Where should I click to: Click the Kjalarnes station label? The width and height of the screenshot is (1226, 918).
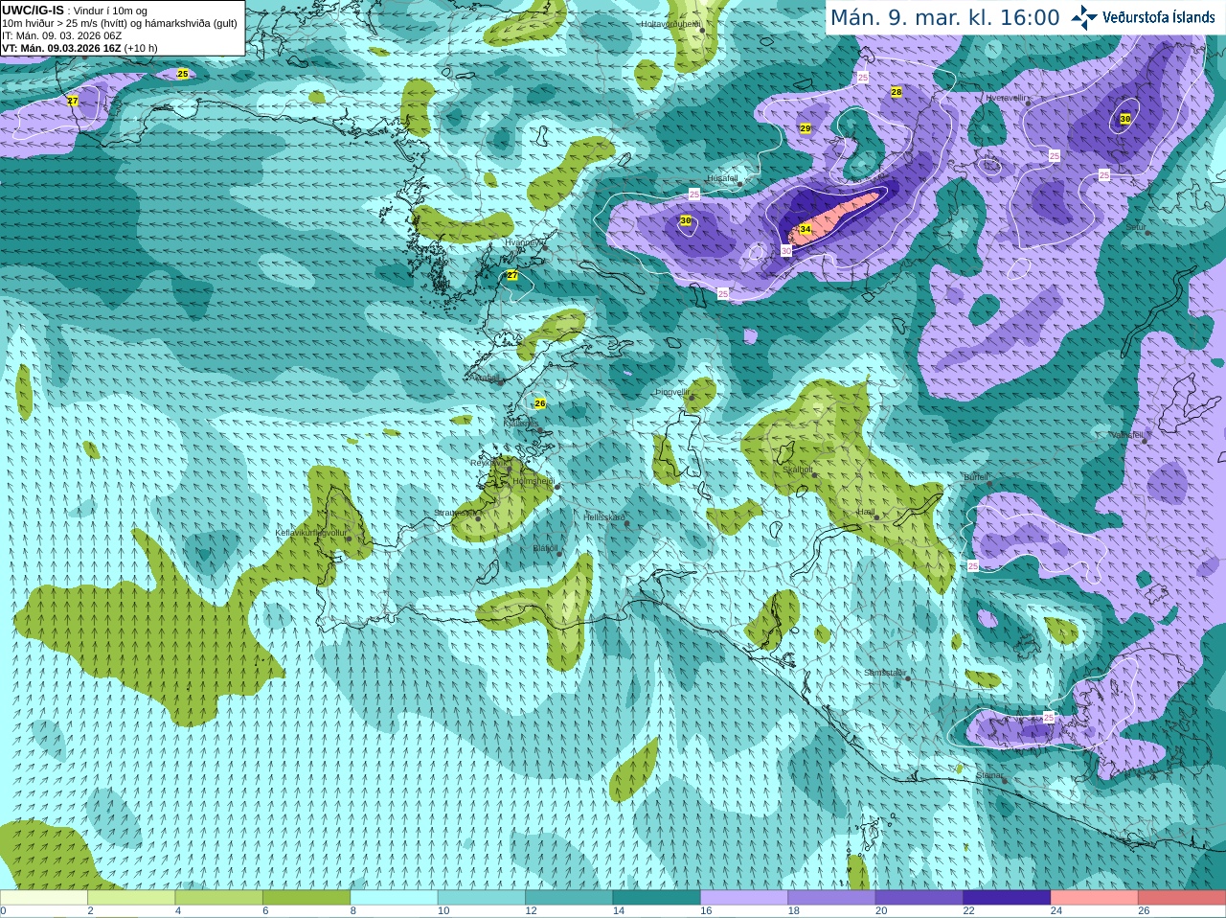[x=521, y=423]
